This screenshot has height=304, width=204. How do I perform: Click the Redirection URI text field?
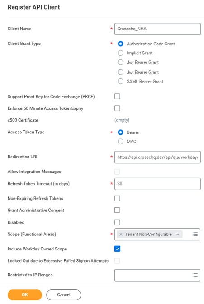[157, 157]
